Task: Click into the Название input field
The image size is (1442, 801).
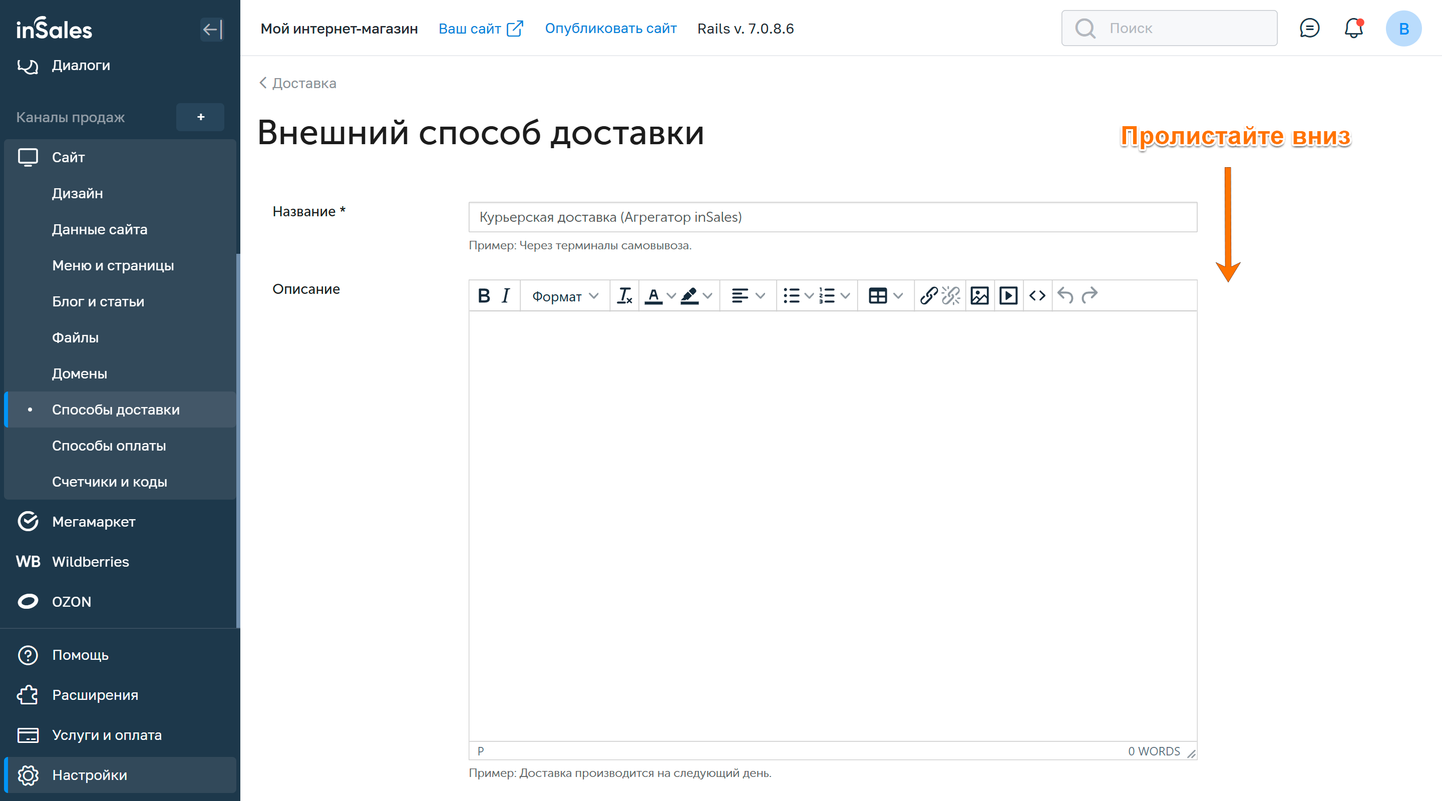Action: (832, 217)
